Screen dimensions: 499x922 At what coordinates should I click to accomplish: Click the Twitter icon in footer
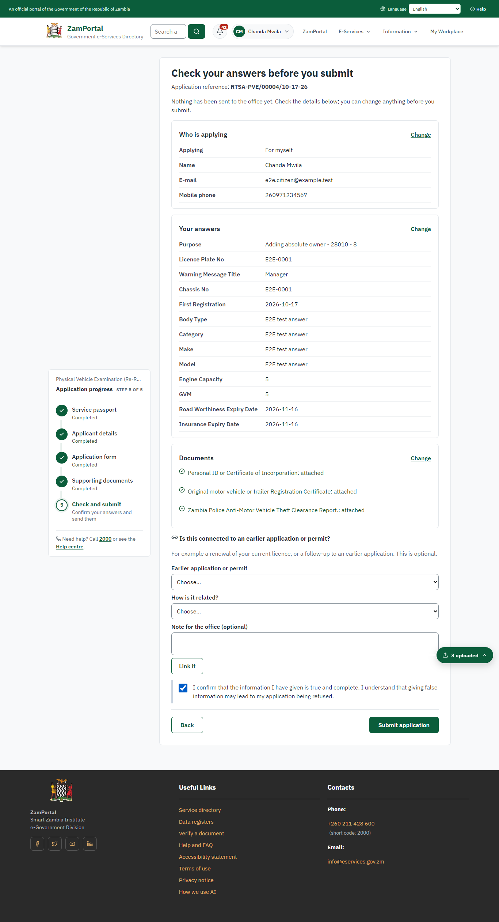tap(55, 844)
